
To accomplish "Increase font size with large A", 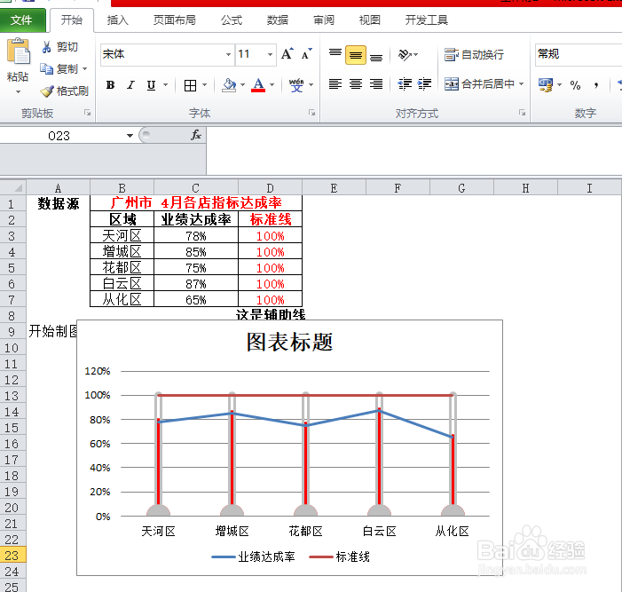I will tap(287, 54).
